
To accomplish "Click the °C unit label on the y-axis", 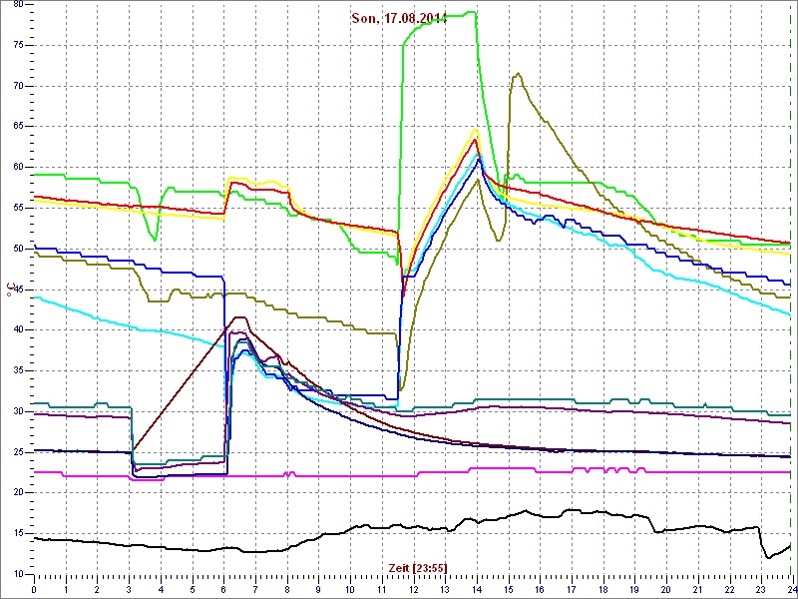I will click(x=10, y=290).
